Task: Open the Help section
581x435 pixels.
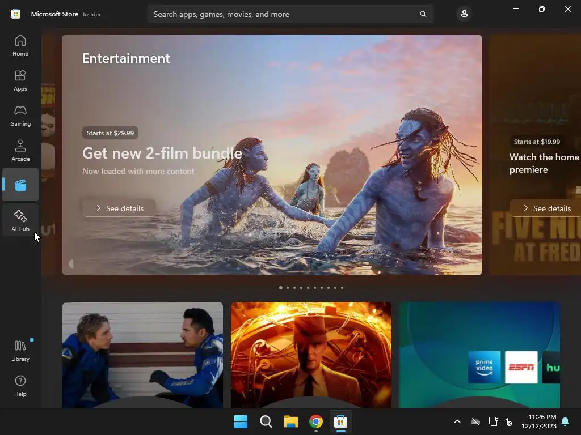Action: [20, 386]
